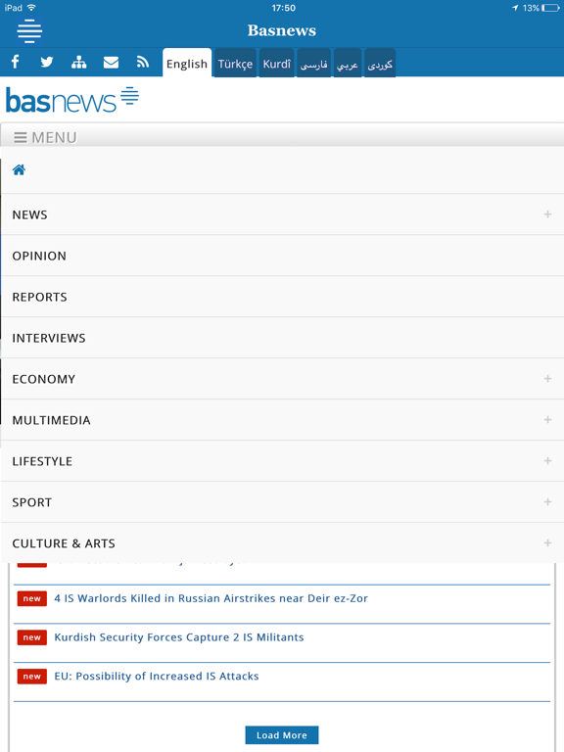
Task: Go to the home page via house icon
Action: (19, 169)
